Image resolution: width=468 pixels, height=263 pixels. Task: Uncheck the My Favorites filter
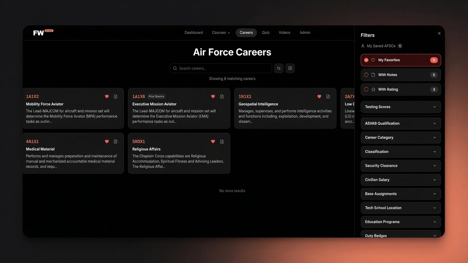pos(366,60)
